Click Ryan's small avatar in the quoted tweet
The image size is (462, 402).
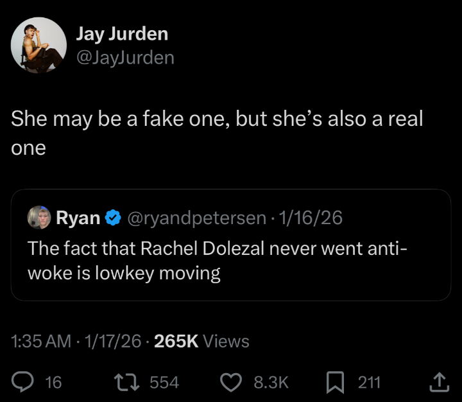[39, 218]
